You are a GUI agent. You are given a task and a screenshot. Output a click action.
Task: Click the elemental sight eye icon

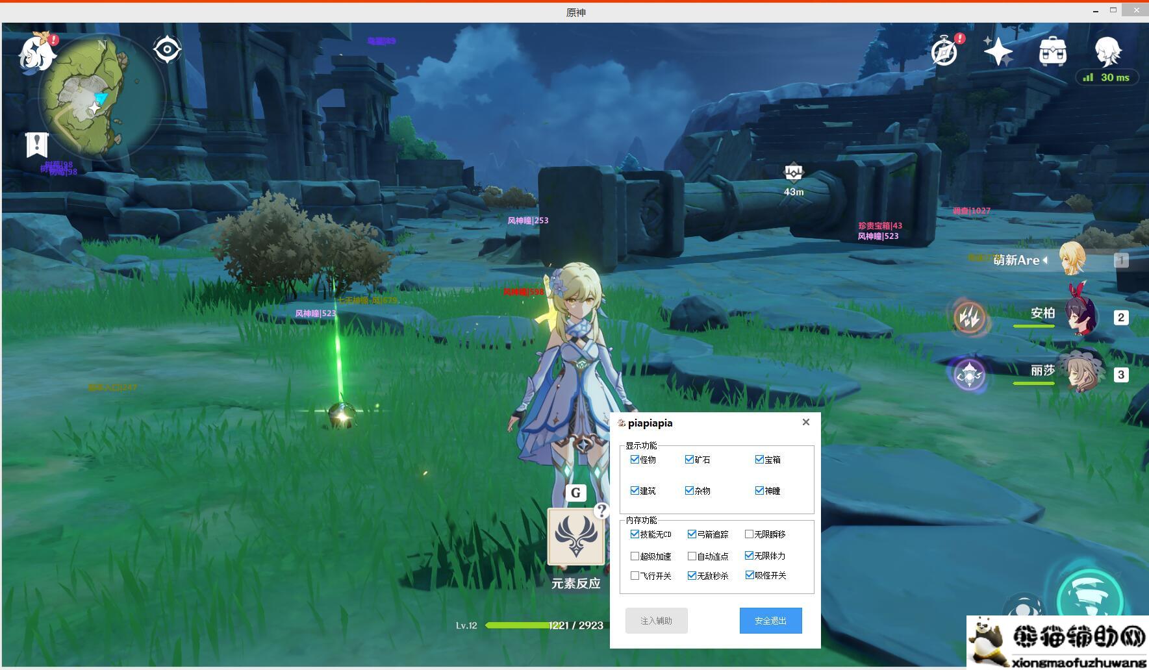pos(167,49)
